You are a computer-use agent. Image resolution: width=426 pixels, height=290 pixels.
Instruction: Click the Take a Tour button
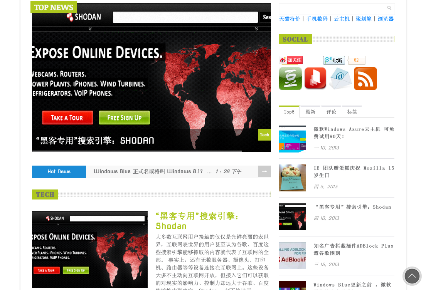tap(67, 117)
